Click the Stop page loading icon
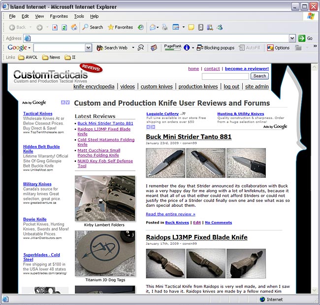The height and width of the screenshot is (305, 320). 55,27
